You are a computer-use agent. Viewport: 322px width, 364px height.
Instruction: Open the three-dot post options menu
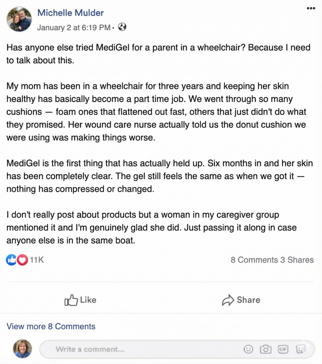point(310,8)
